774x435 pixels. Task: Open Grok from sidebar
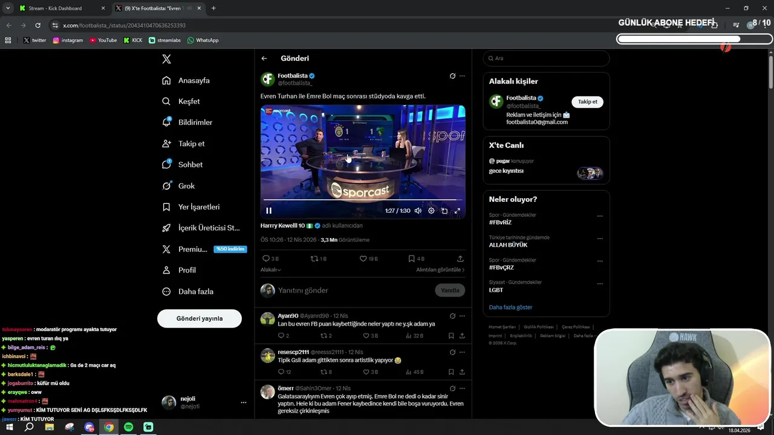click(x=178, y=186)
